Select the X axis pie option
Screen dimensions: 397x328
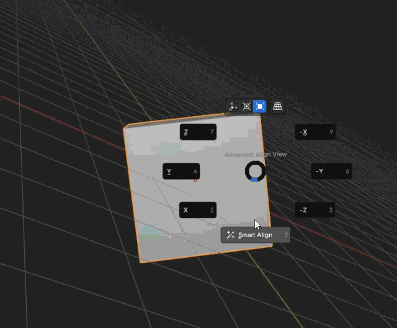198,210
